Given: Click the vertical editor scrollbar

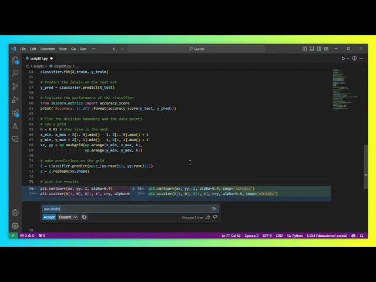Looking at the screenshot, I should point(365,167).
